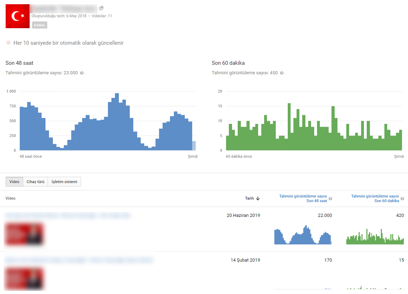Switch to İşletim sistemi tab
Viewport: 408px width, 294px height.
tap(64, 182)
